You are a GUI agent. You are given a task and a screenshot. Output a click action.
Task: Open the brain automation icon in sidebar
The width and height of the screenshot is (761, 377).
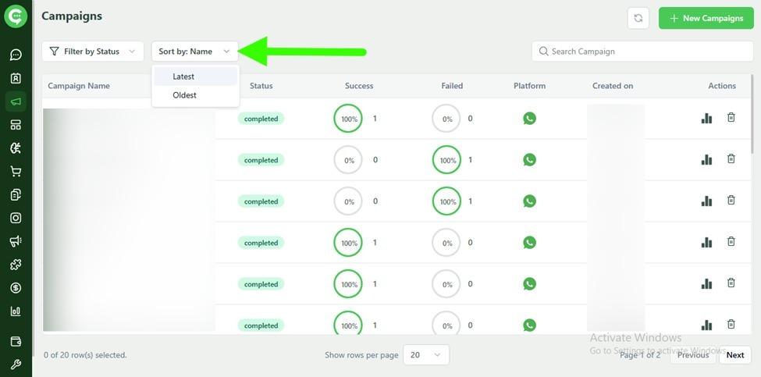click(x=16, y=148)
